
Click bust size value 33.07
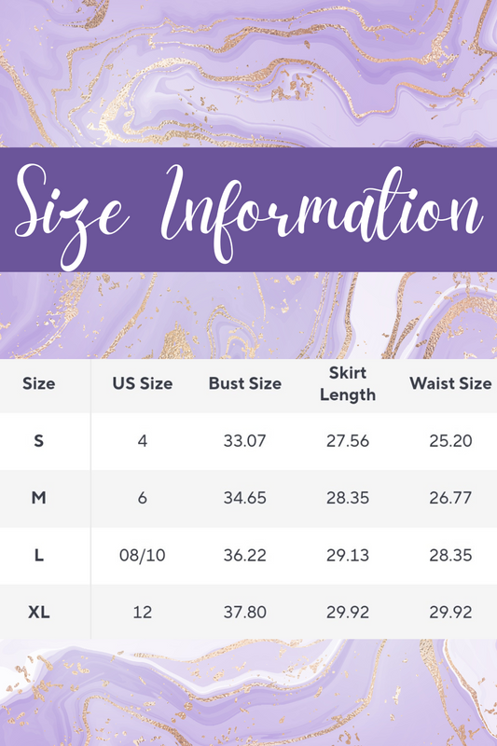245,441
